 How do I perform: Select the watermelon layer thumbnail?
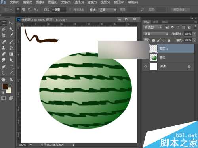(x=154, y=58)
